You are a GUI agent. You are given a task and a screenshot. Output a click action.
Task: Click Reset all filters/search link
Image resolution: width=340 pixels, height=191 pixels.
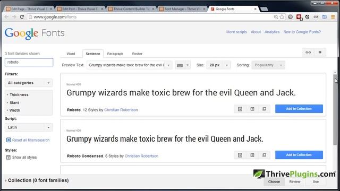pyautogui.click(x=31, y=140)
